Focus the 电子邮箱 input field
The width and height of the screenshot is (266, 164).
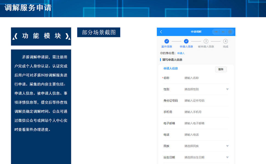206,123
